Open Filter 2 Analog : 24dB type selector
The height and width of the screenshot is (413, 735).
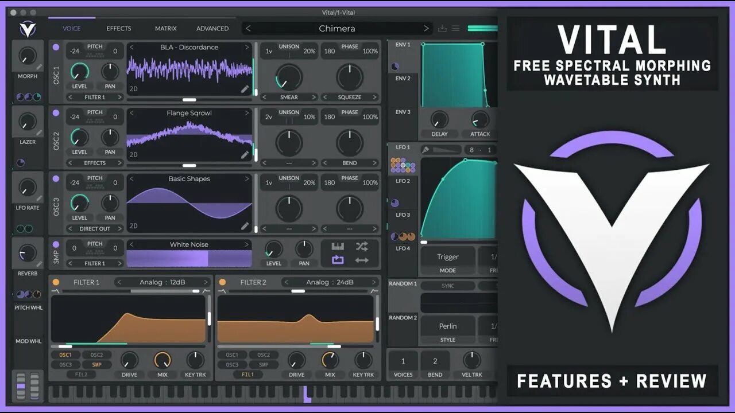(x=330, y=282)
